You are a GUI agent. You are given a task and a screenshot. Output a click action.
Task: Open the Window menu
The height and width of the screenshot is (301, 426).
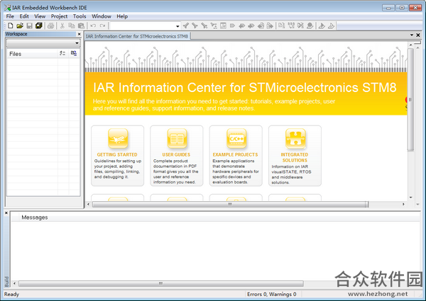102,16
